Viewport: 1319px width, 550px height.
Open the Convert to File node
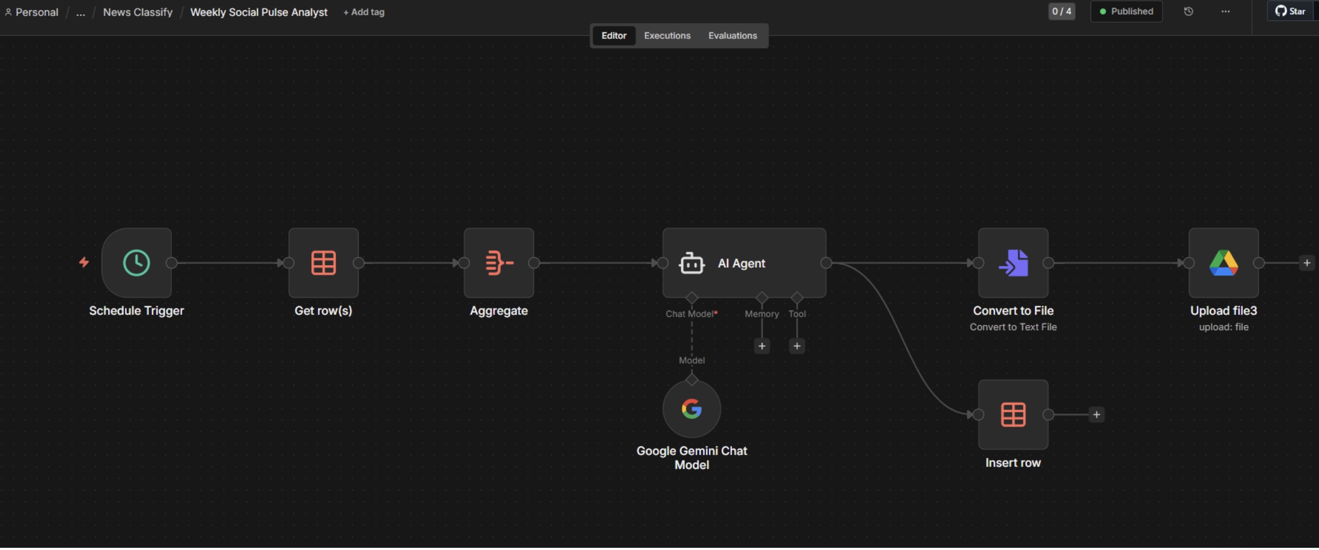coord(1013,263)
